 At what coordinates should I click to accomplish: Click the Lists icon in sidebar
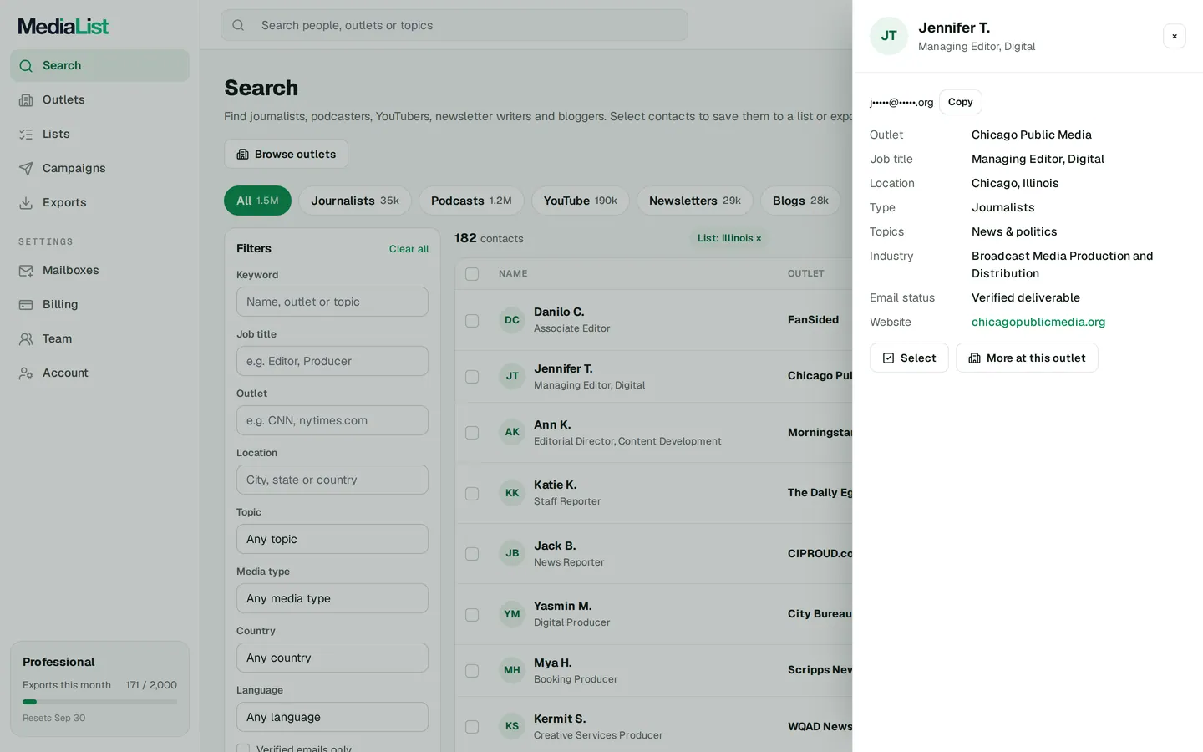tap(26, 135)
